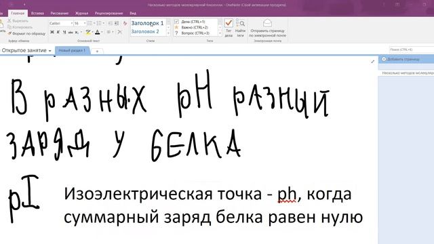The height and width of the screenshot is (244, 434).
Task: Open the Вид ribbon tab
Action: point(133,13)
